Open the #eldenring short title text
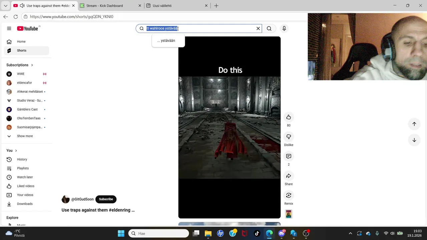The image size is (427, 240). [98, 210]
